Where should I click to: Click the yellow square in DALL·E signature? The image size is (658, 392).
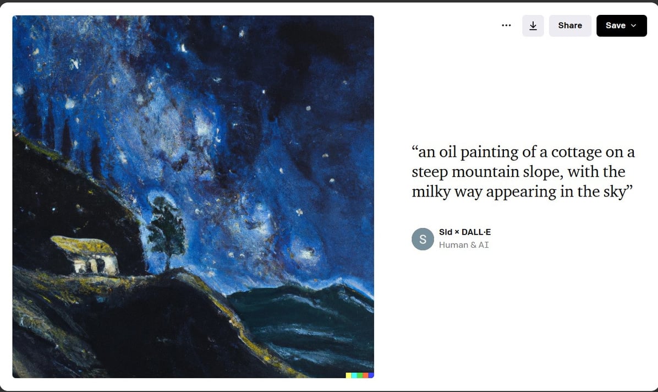coord(349,375)
